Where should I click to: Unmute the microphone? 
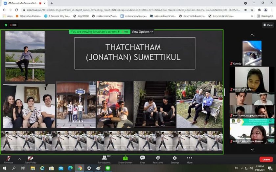pyautogui.click(x=9, y=159)
